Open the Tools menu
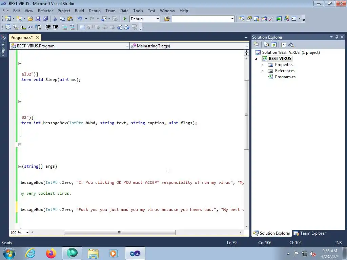 tap(138, 10)
